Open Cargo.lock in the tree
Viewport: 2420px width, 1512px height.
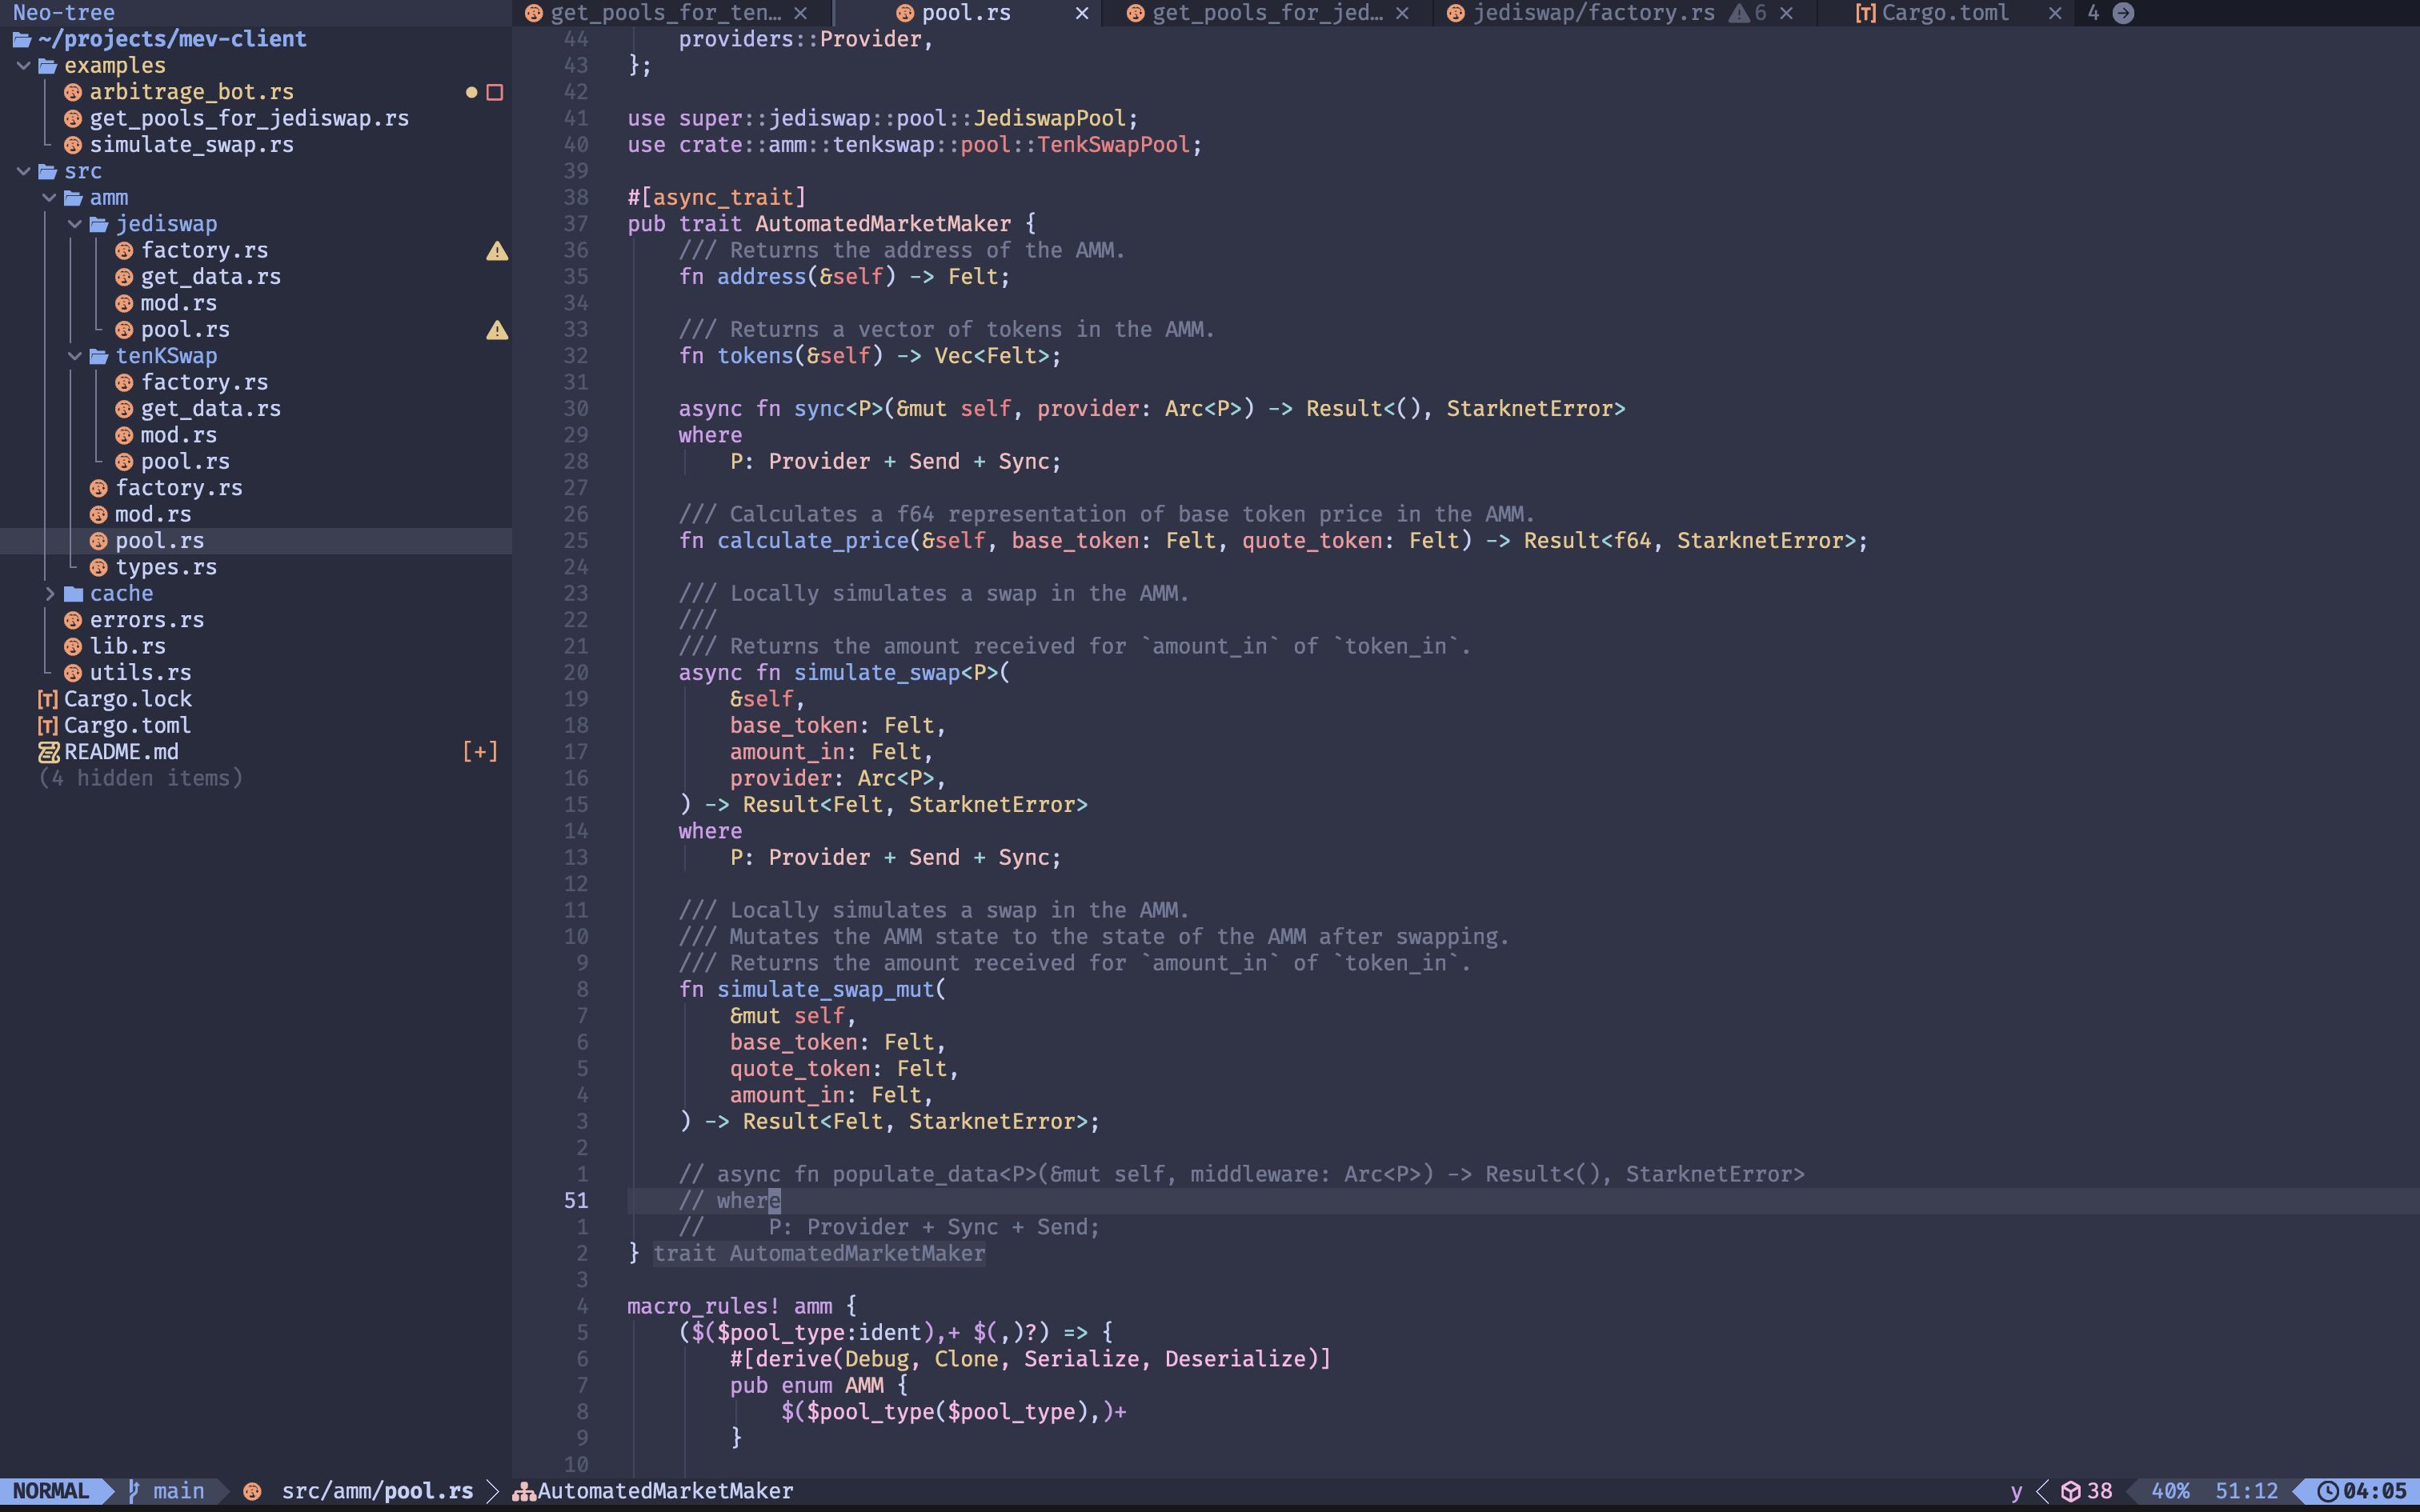(x=128, y=699)
